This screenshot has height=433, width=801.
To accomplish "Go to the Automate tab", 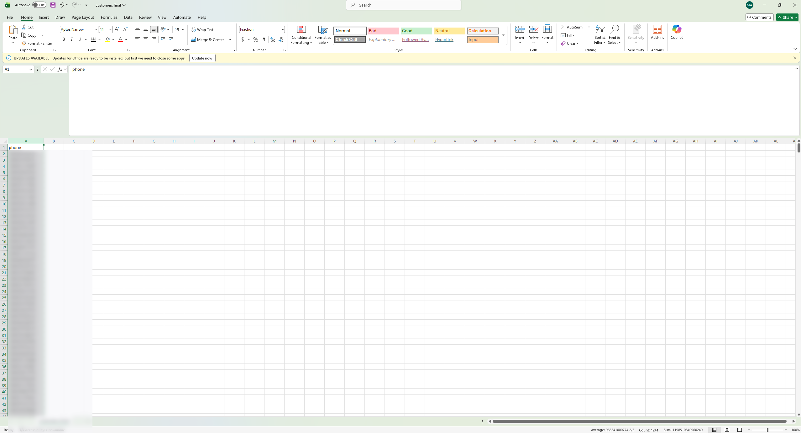I will pos(182,17).
